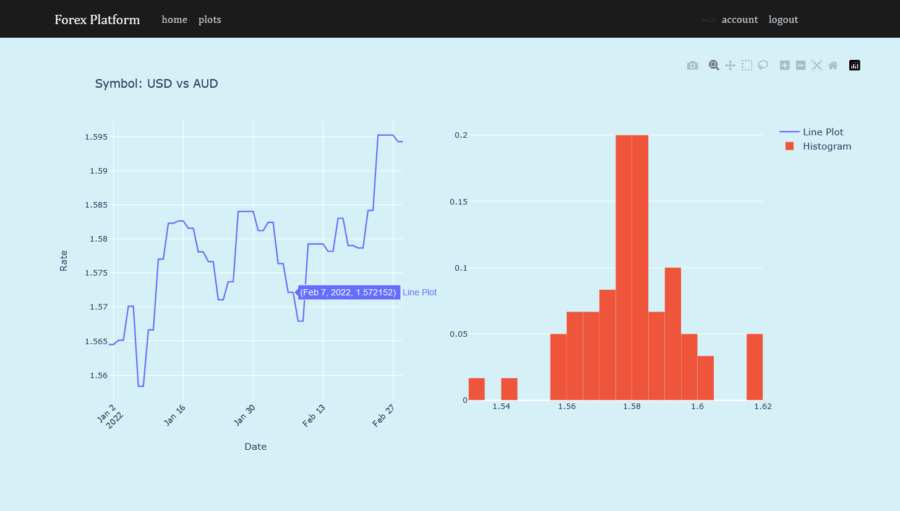Screen dimensions: 900x511
Task: Download the plot as a PNG image
Action: click(693, 65)
